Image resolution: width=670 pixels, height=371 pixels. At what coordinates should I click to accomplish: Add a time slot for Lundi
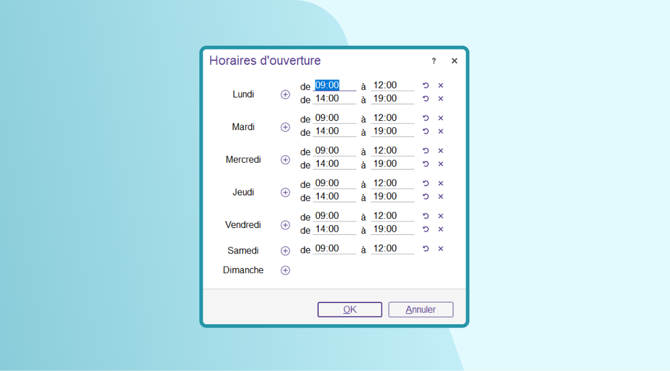pyautogui.click(x=285, y=95)
